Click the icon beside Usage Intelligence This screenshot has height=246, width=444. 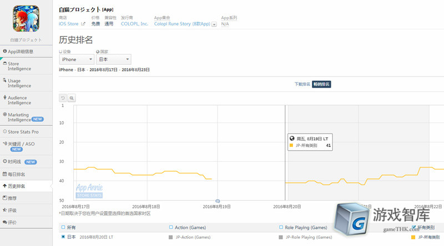[x=5, y=80]
